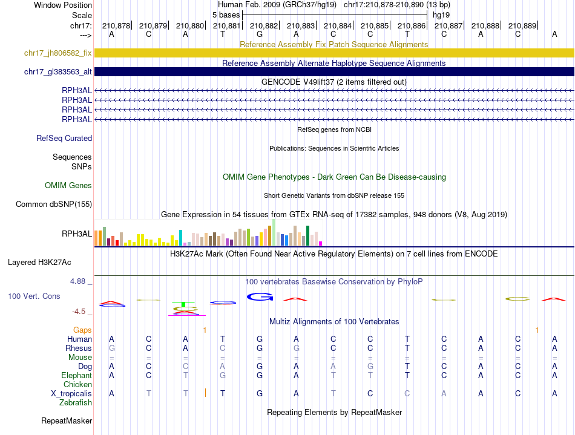
Task: Click the cyan bar in GTEx chart
Action: [x=180, y=238]
